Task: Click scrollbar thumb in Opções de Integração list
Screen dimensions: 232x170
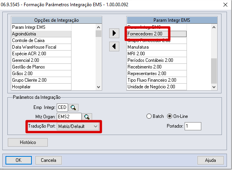Action: (98, 33)
